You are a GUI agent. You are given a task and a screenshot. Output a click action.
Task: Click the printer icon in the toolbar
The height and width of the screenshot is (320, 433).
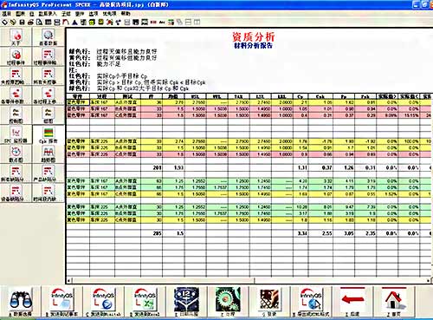pos(30,22)
